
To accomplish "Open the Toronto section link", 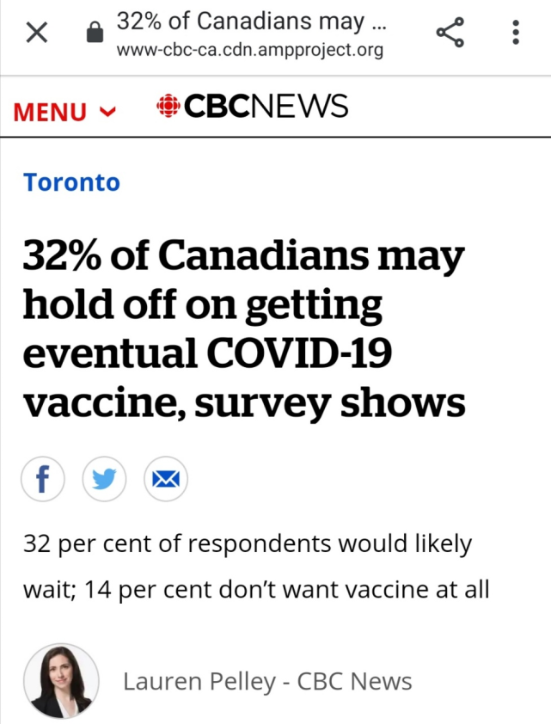I will (x=71, y=182).
